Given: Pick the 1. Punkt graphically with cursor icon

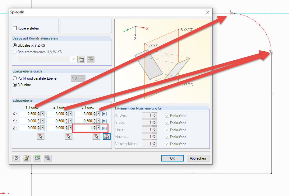Looking at the screenshot, I should coord(40,136).
